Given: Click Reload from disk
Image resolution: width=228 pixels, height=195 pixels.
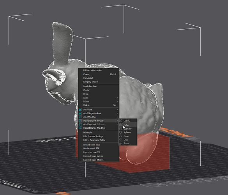Looking at the screenshot, I should pyautogui.click(x=99, y=145).
